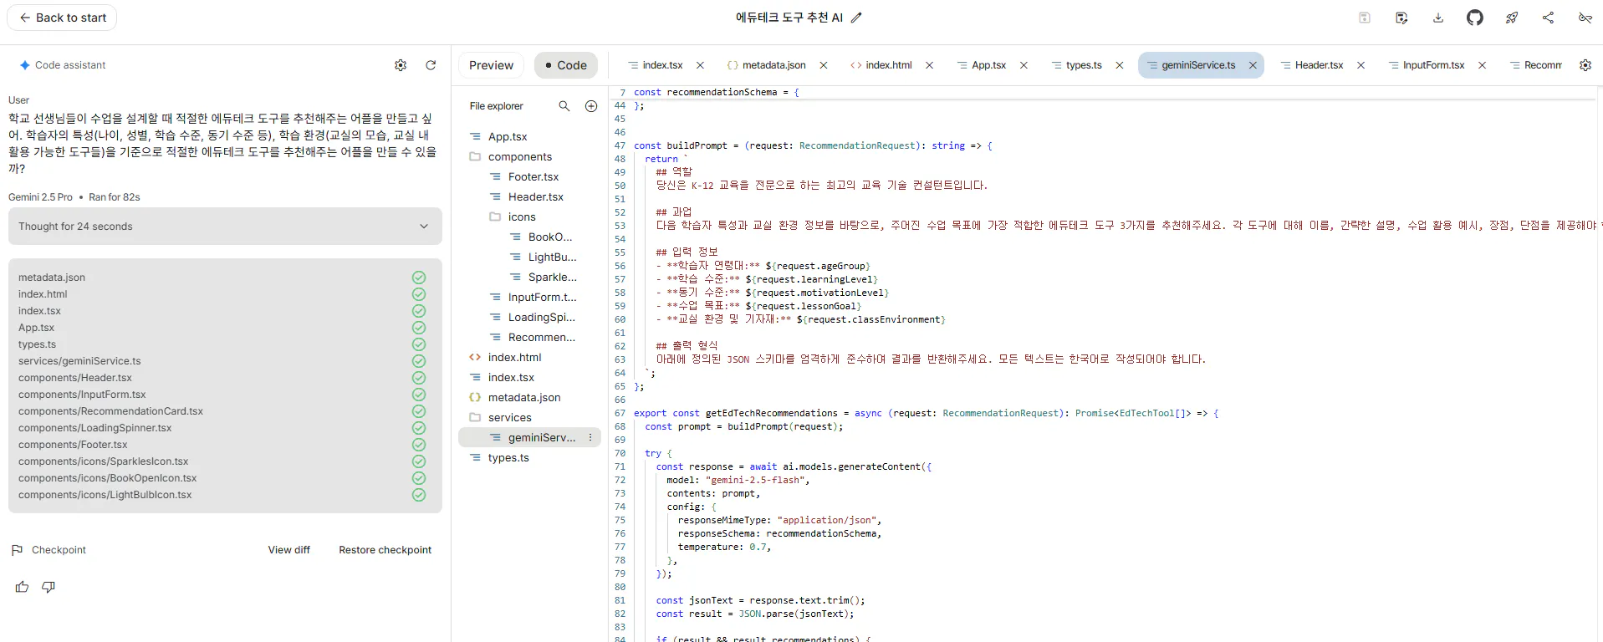
Task: Open Footer.tsx in the File explorer
Action: [x=533, y=176]
